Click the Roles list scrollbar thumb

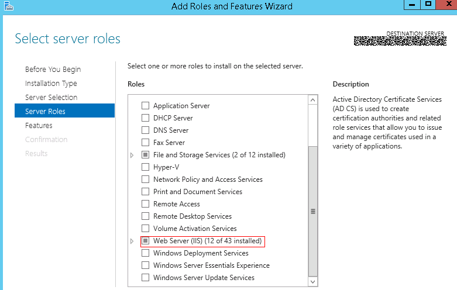point(312,211)
